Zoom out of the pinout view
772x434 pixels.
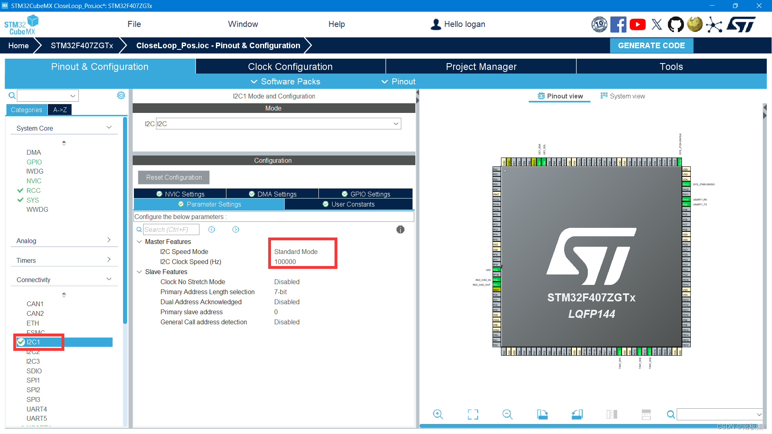click(507, 414)
